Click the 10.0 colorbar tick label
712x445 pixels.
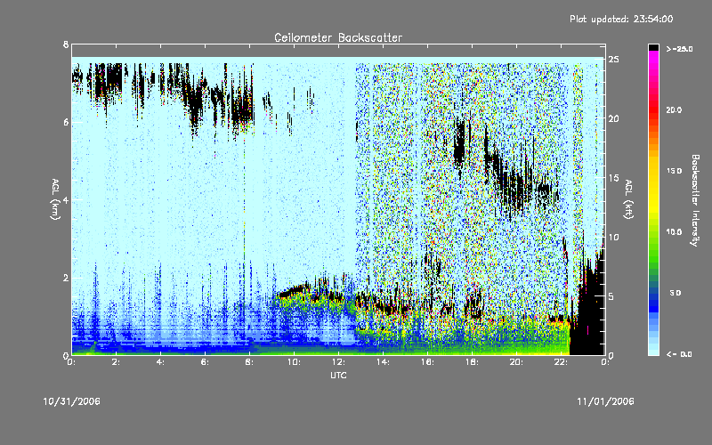tap(674, 232)
